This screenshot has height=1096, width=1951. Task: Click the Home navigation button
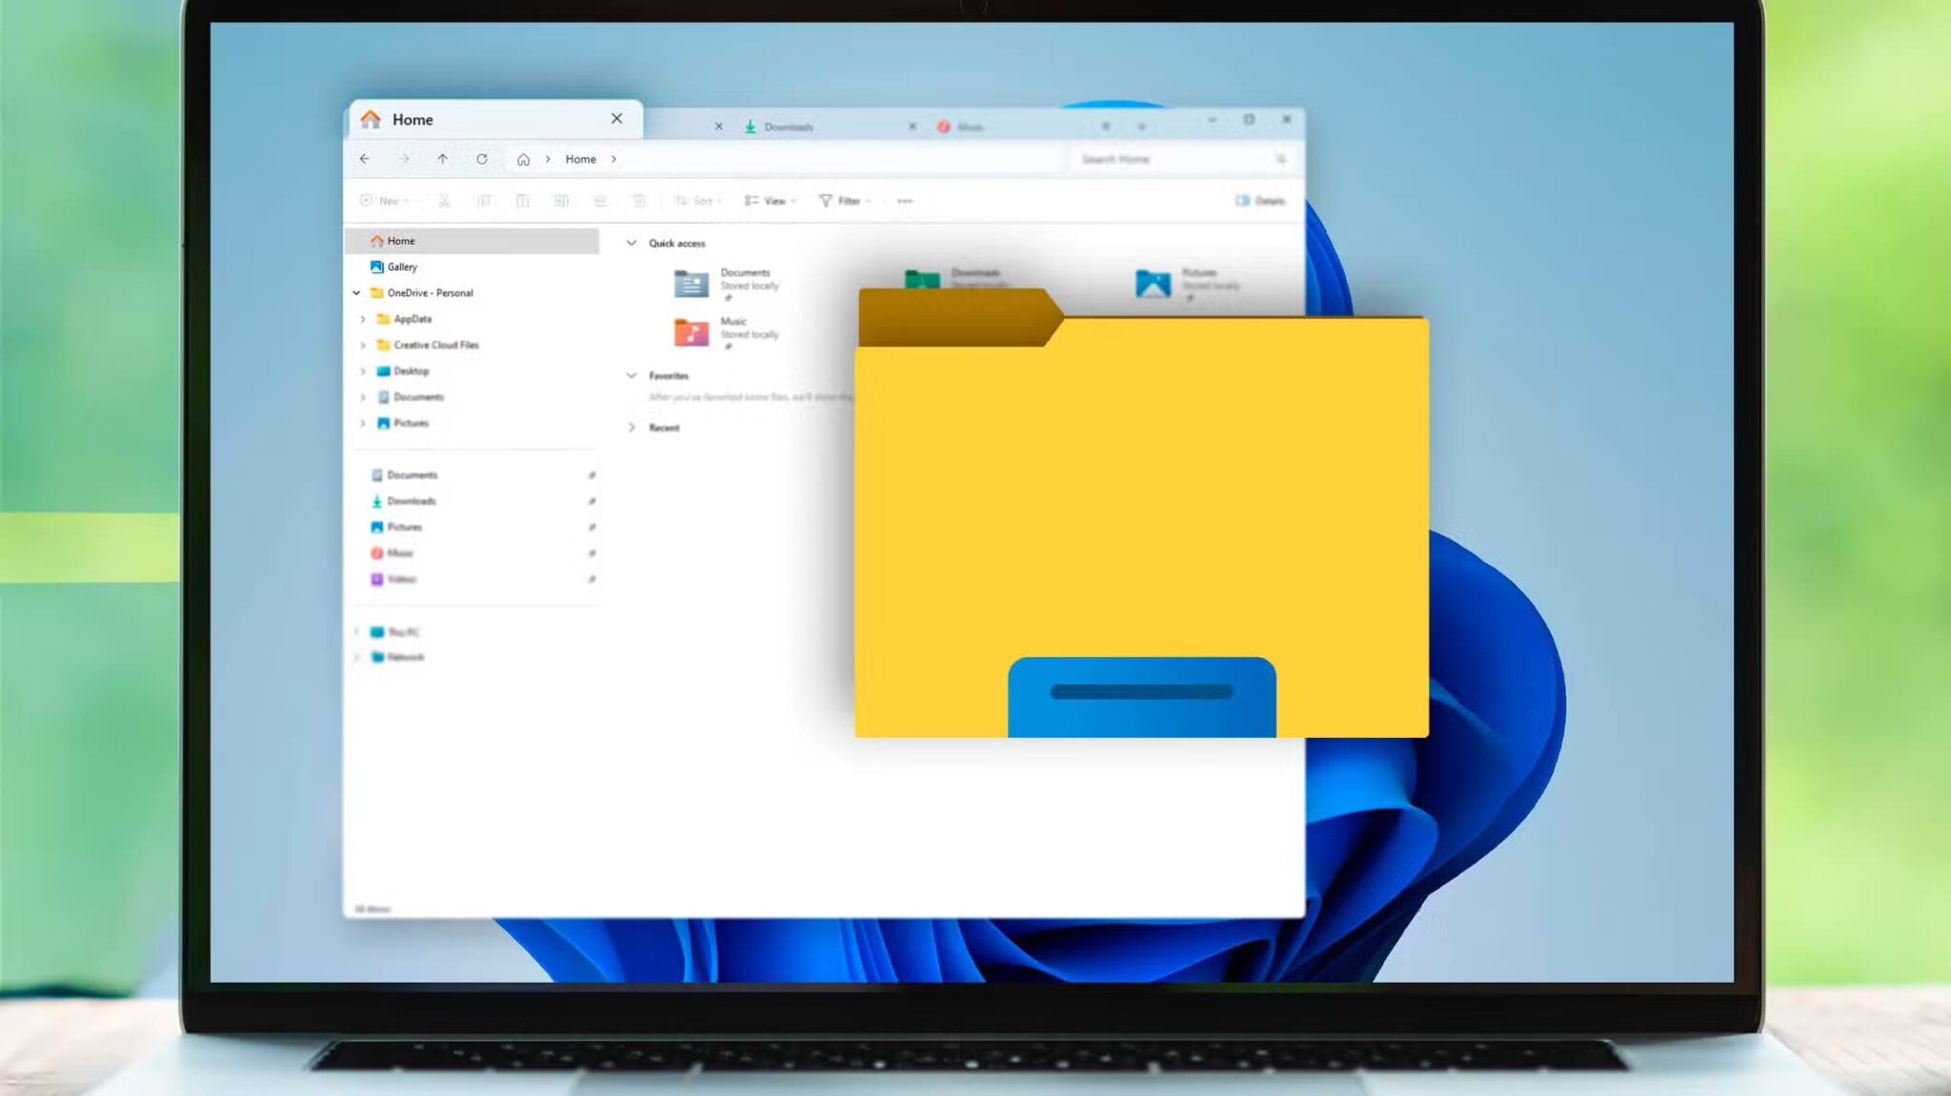click(x=523, y=158)
